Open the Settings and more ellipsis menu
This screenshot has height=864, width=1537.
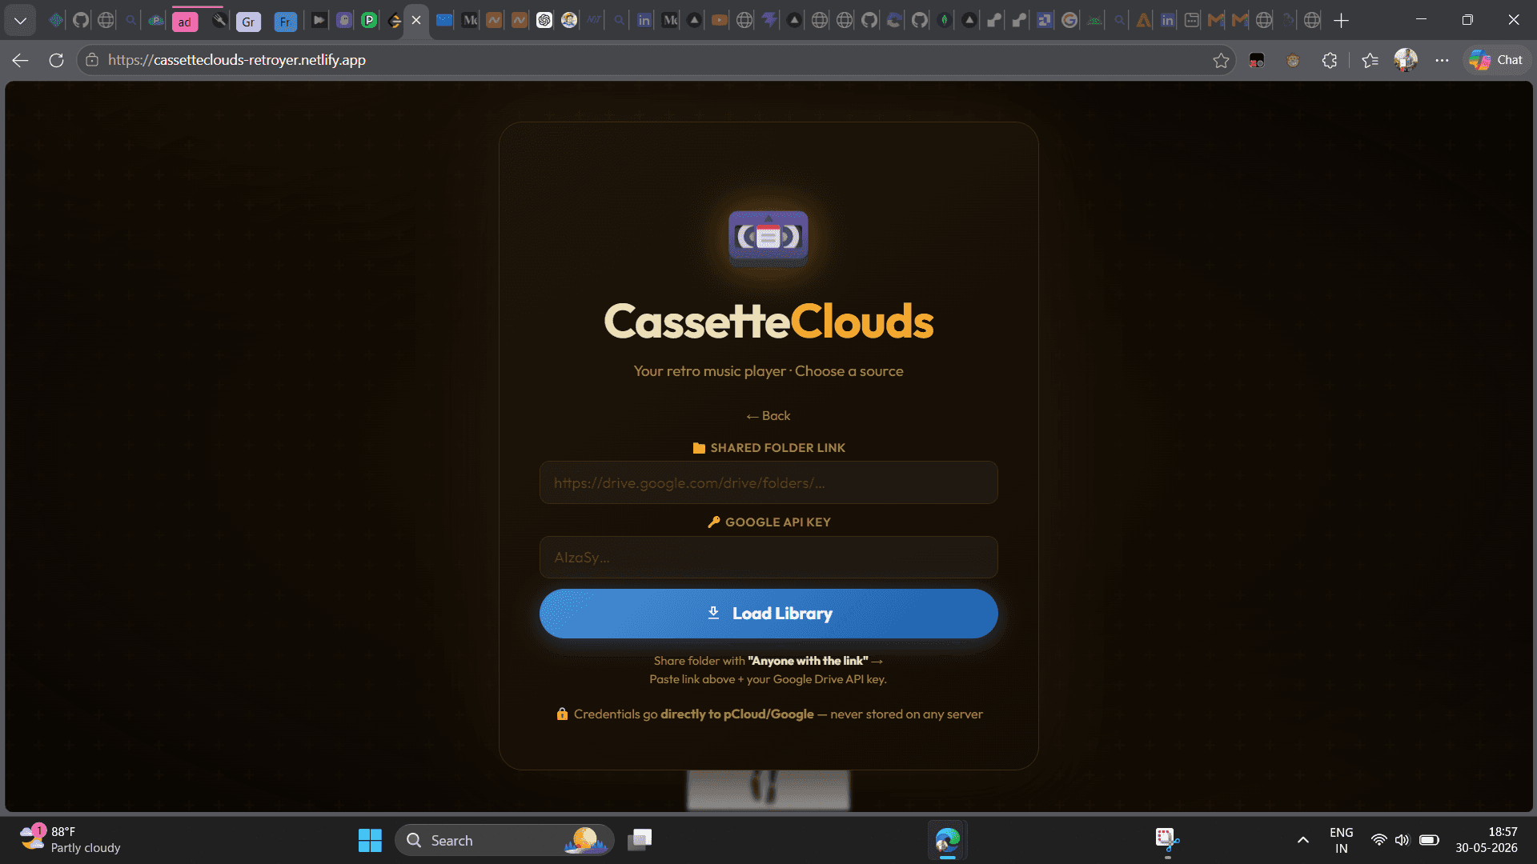1442,60
